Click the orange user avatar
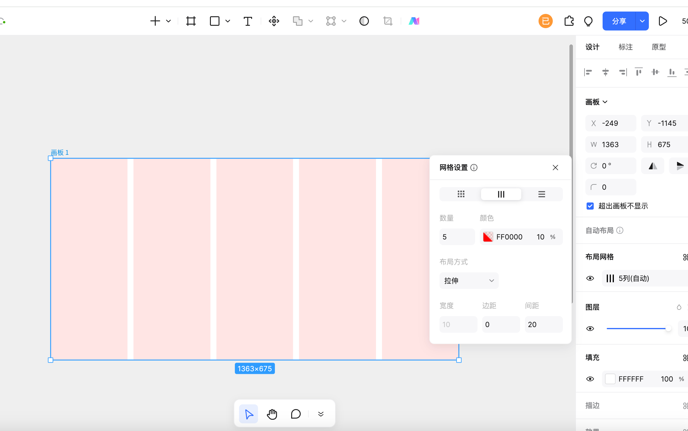 tap(546, 21)
